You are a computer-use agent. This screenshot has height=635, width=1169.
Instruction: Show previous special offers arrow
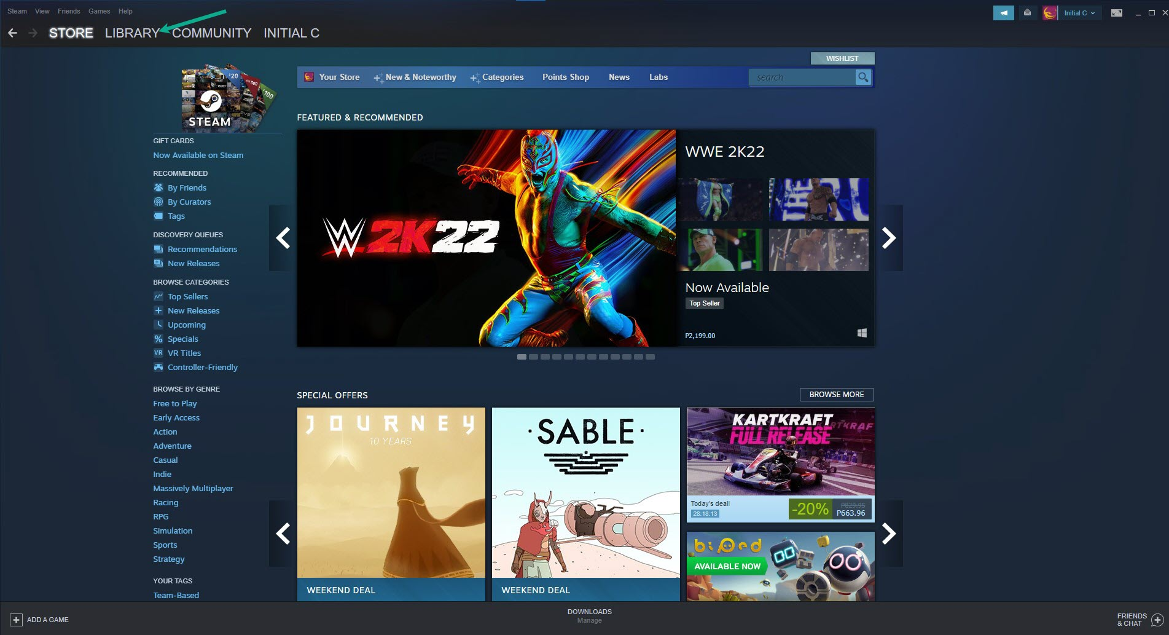pos(283,534)
